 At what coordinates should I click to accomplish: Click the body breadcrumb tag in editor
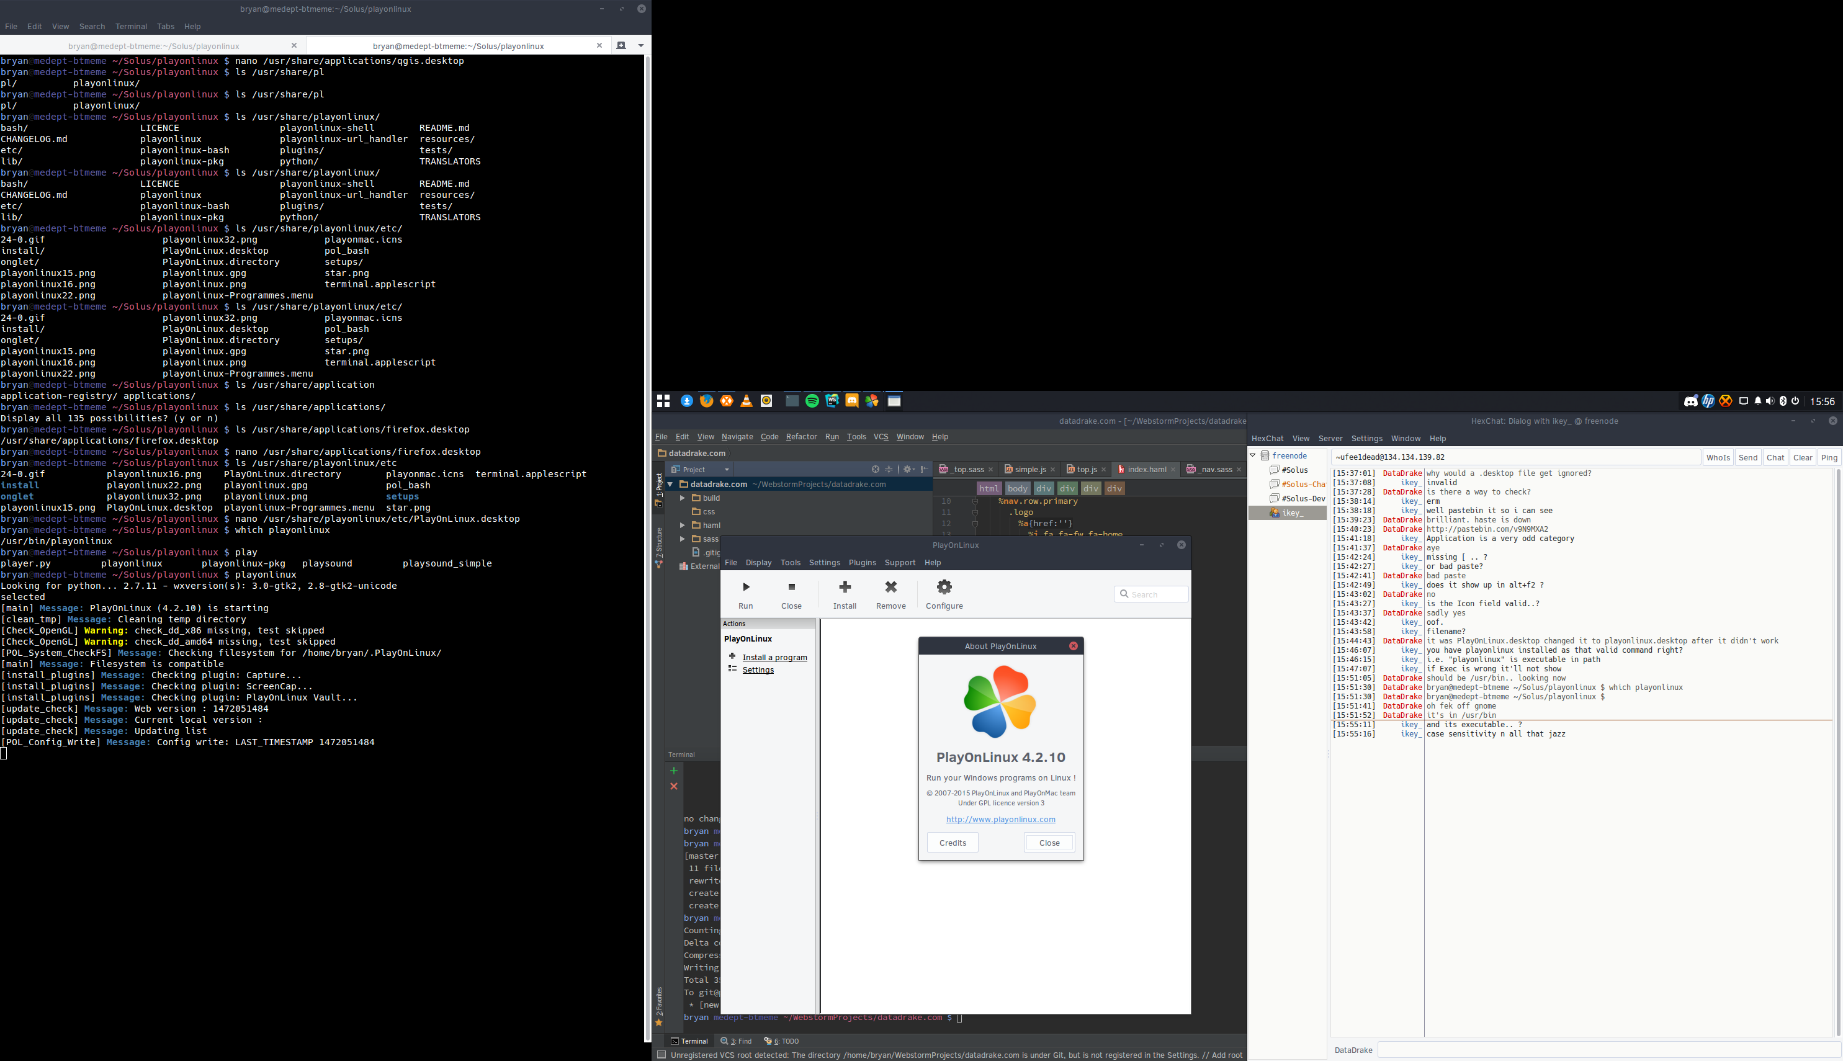coord(1017,490)
